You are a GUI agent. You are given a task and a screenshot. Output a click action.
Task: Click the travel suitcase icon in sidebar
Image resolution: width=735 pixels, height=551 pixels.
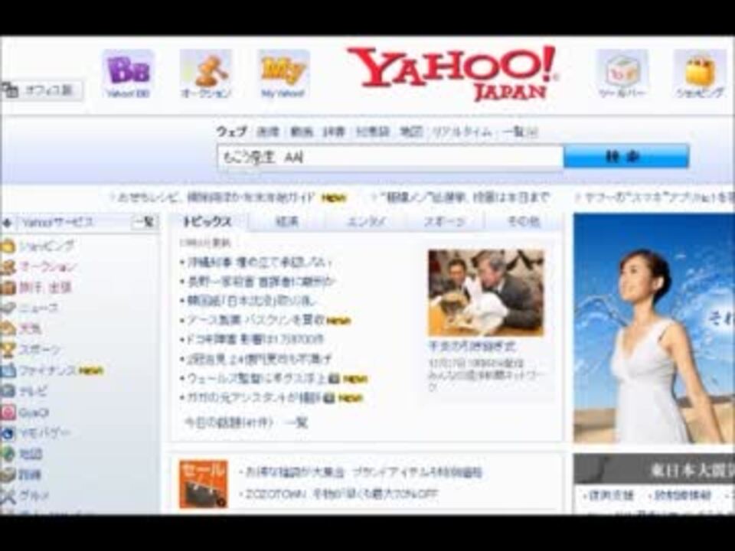pyautogui.click(x=8, y=287)
